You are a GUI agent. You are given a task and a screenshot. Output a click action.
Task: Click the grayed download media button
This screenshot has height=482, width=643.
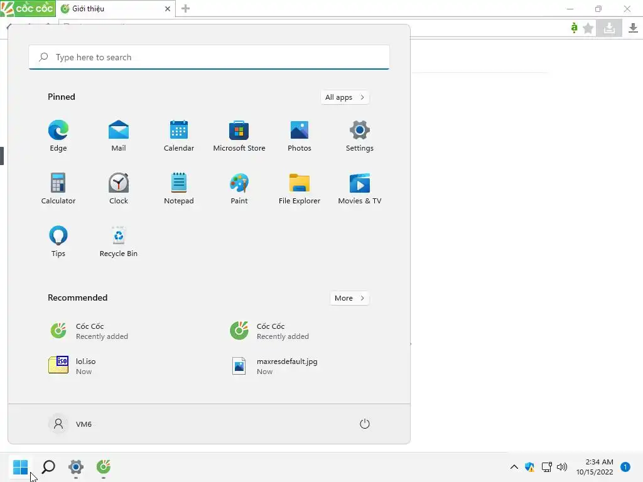609,28
